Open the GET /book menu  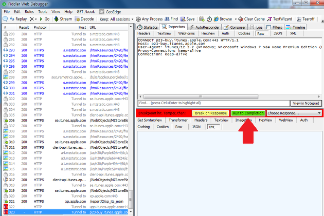[x=86, y=12]
